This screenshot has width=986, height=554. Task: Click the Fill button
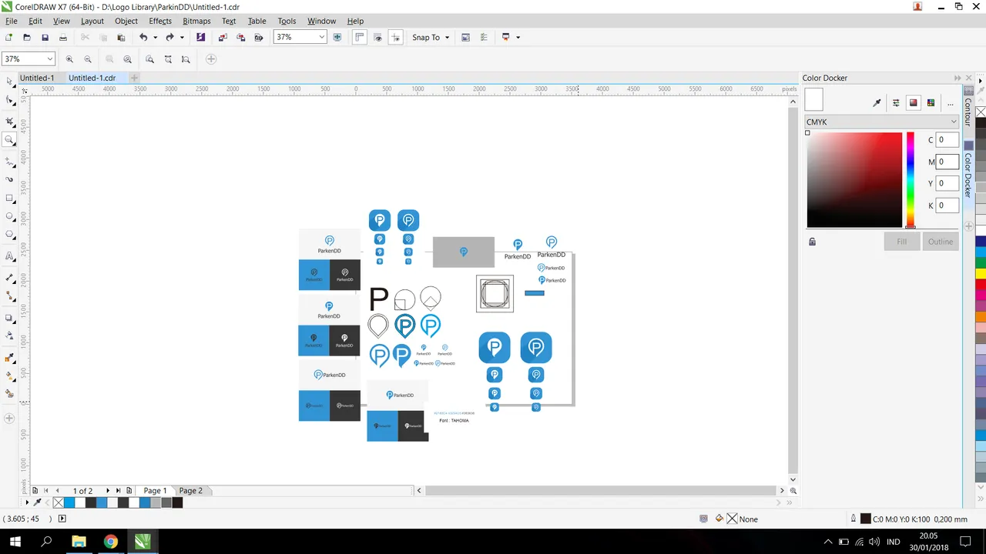(x=901, y=242)
